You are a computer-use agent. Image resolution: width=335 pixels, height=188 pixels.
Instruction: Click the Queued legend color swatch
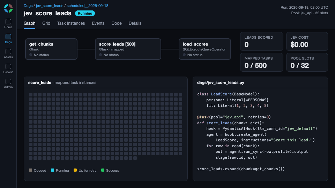[31, 170]
